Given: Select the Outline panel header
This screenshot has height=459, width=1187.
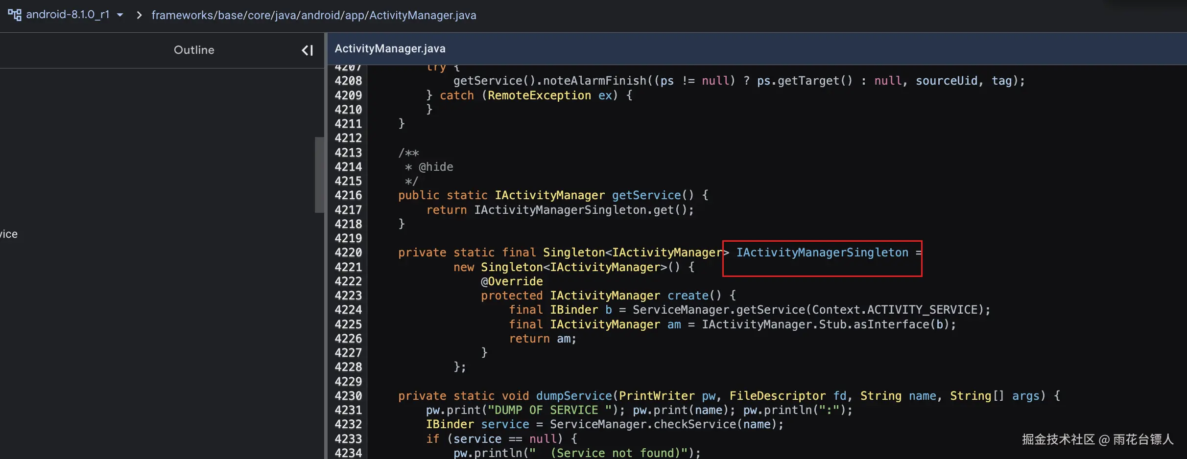Looking at the screenshot, I should [194, 50].
